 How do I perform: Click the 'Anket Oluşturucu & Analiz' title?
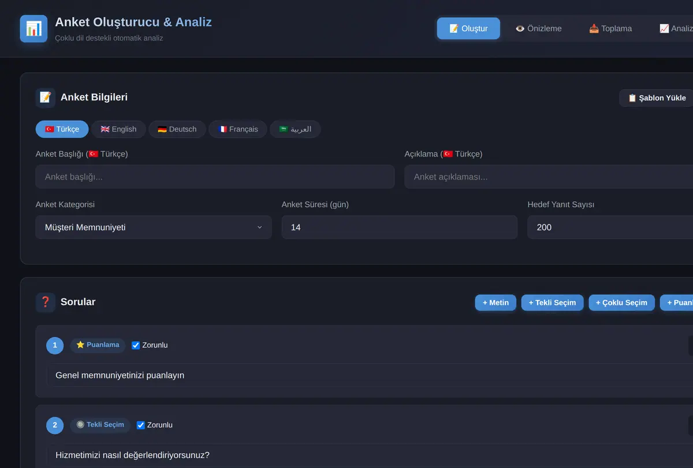pos(133,23)
